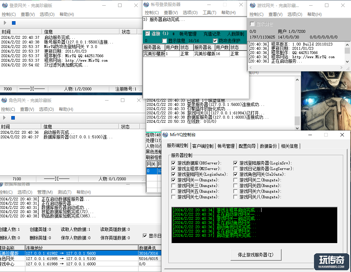The width and height of the screenshot is (351, 272).
Task: Enable 游戏网关八(Rungate) checkbox
Action: [235, 197]
